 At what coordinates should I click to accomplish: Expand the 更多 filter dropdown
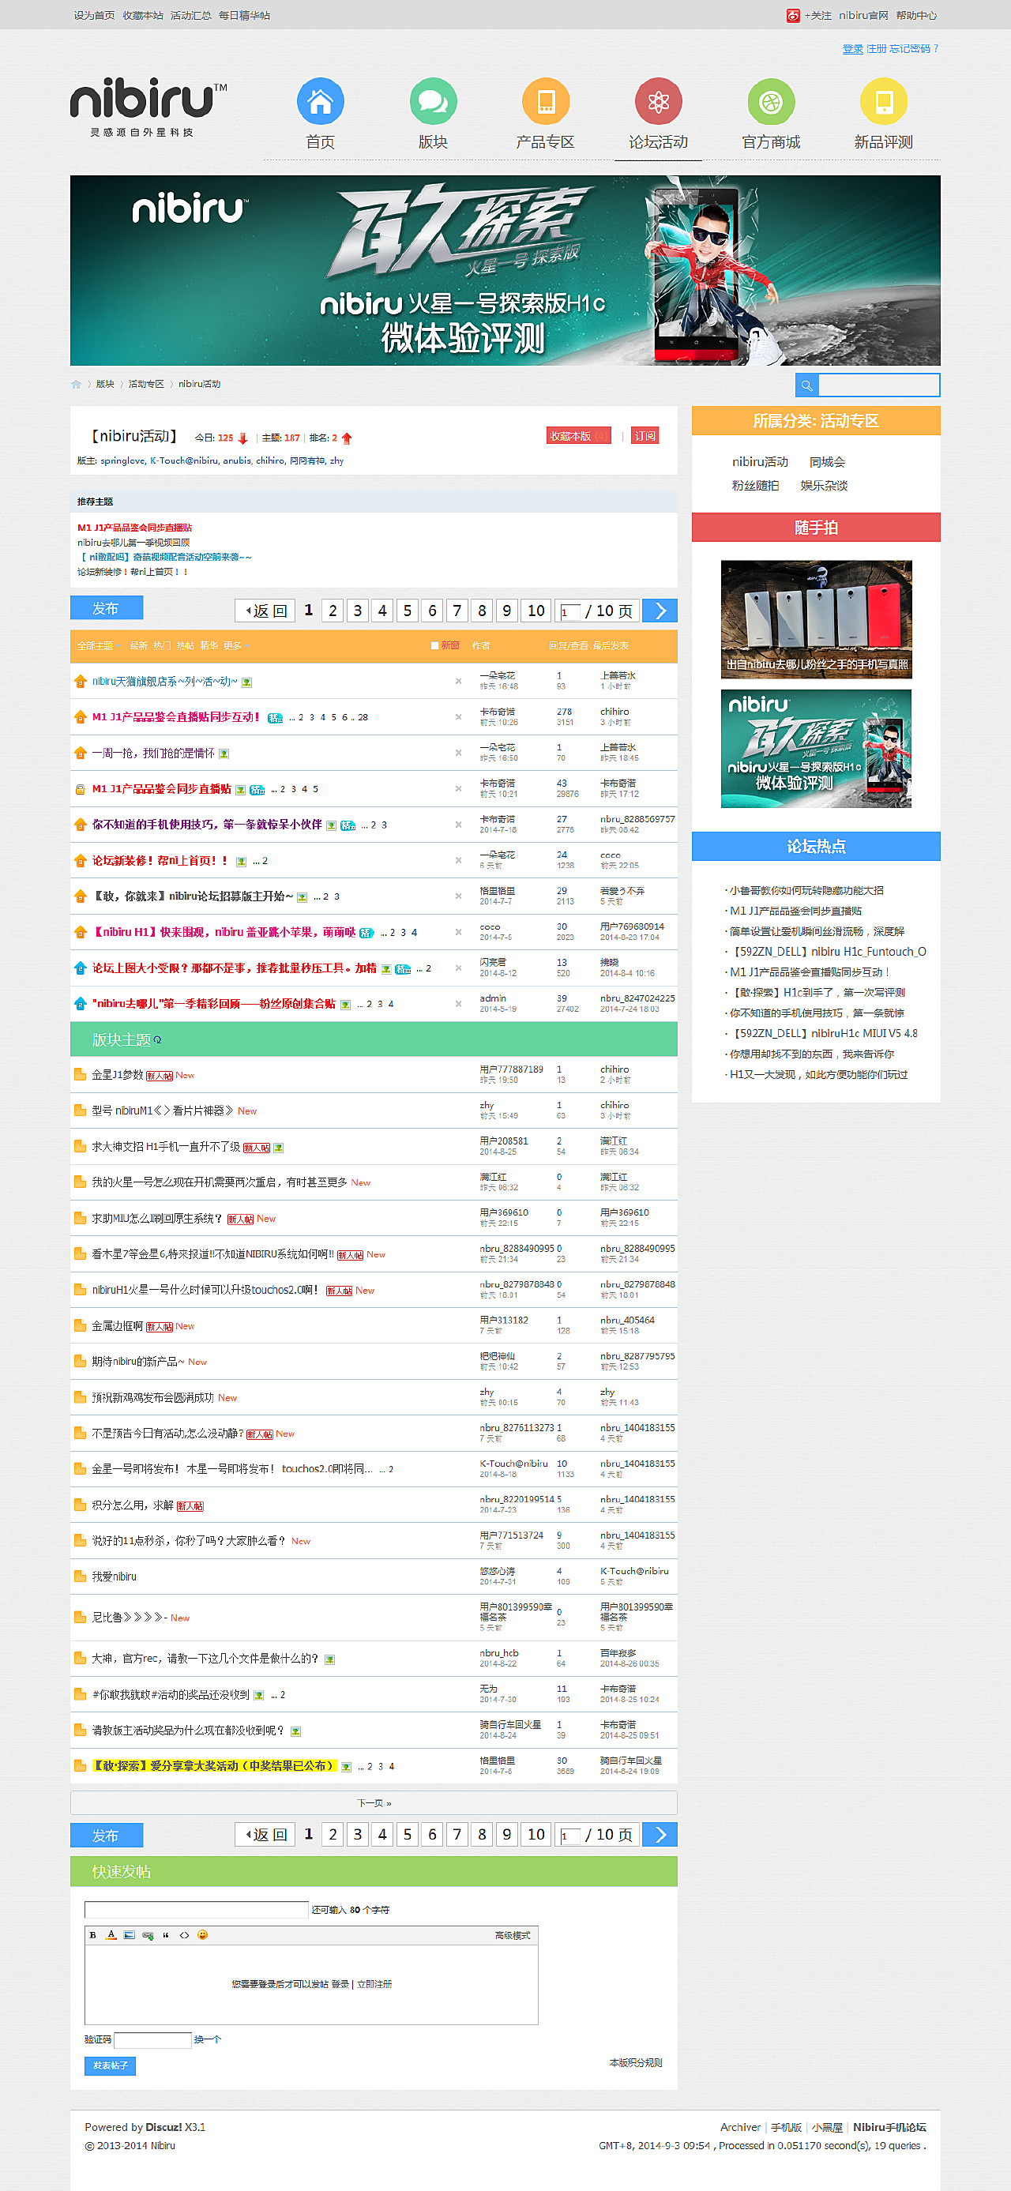point(236,645)
